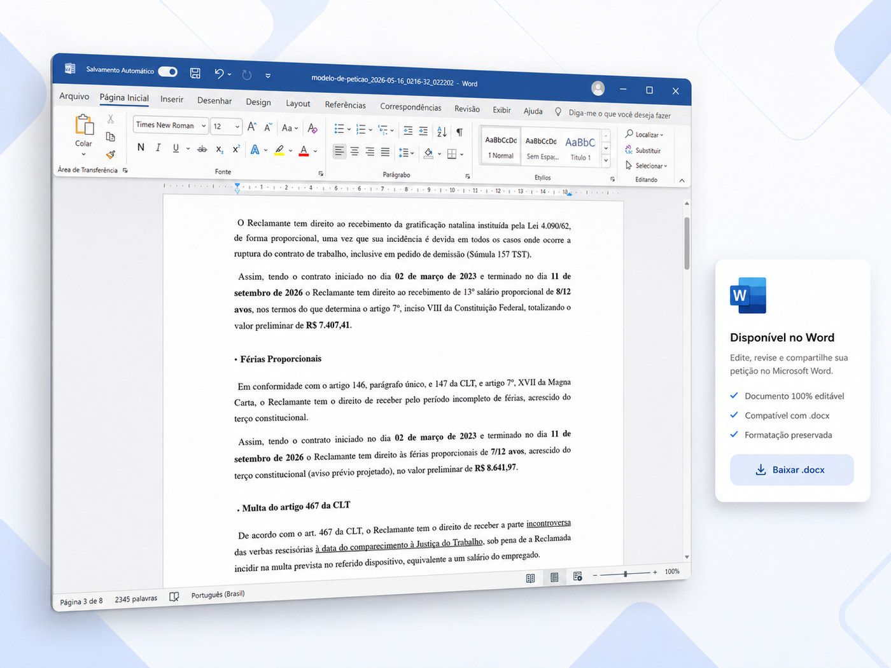Open the Correspondências tab
This screenshot has width=891, height=668.
pos(410,107)
